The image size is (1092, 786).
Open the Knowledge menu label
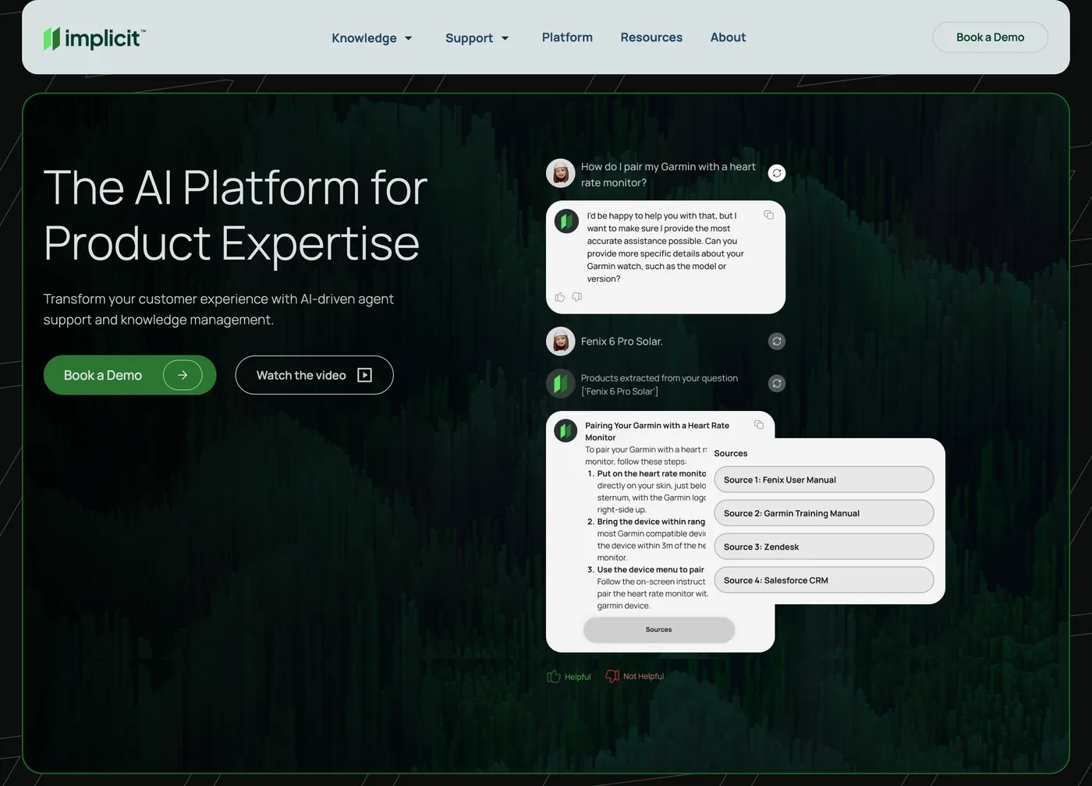[x=364, y=38]
